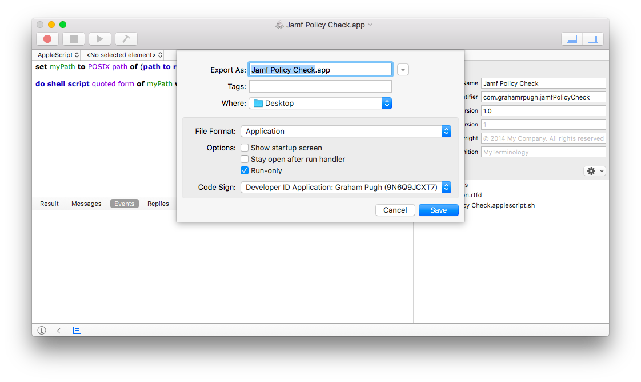
Task: Compile the script with the hammer icon
Action: (126, 39)
